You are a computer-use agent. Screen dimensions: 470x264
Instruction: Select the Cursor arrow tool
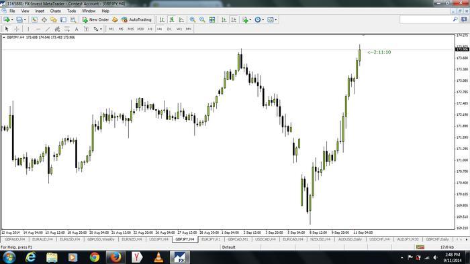pyautogui.click(x=7, y=29)
